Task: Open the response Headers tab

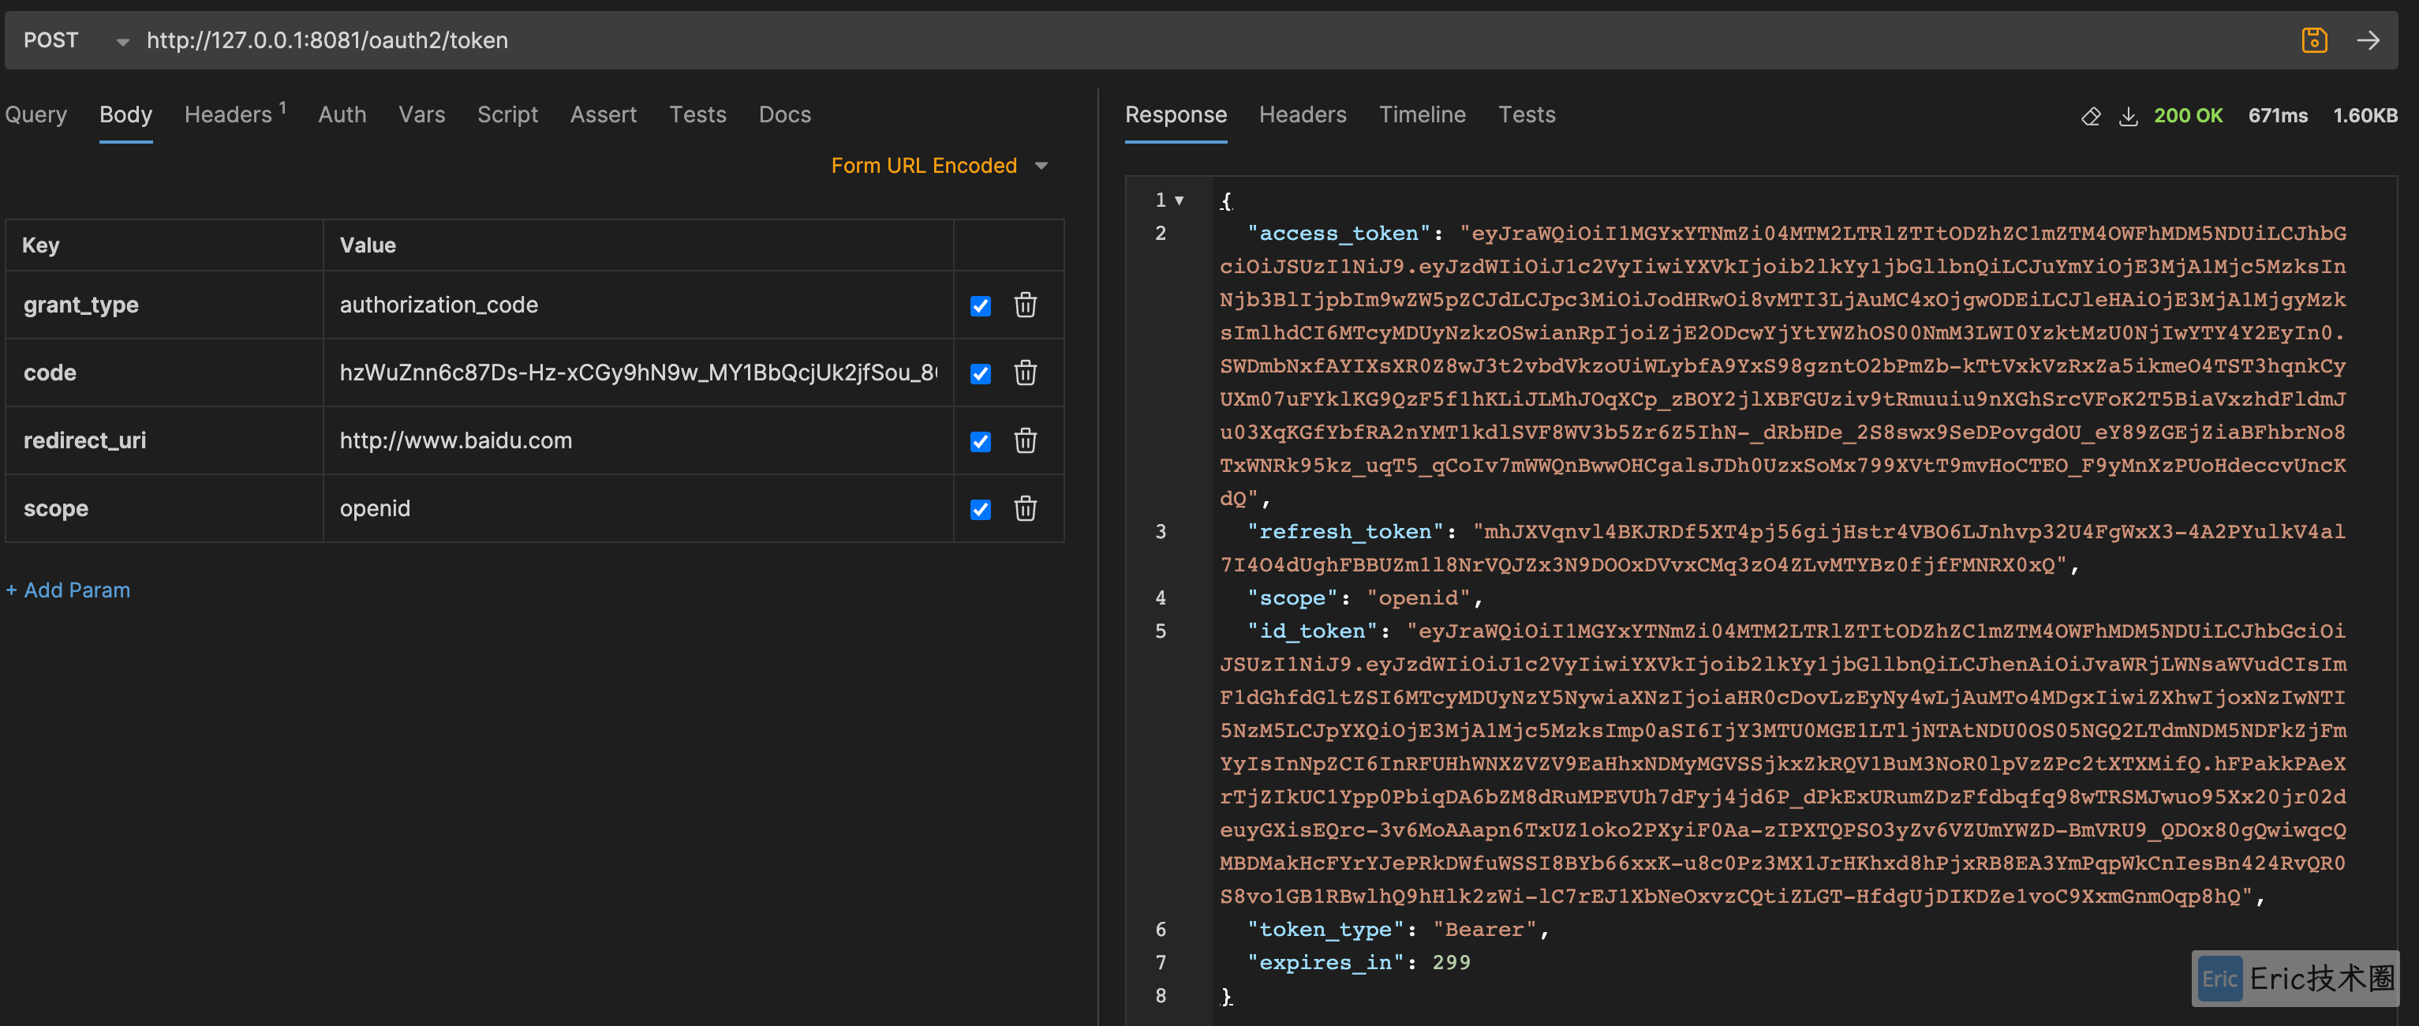Action: point(1303,114)
